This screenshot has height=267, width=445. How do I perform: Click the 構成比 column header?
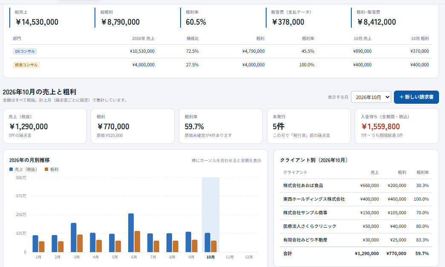pos(192,39)
